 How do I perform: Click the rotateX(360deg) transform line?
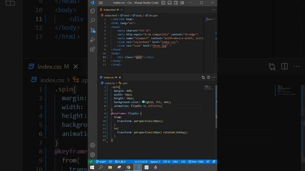pyautogui.click(x=152, y=133)
